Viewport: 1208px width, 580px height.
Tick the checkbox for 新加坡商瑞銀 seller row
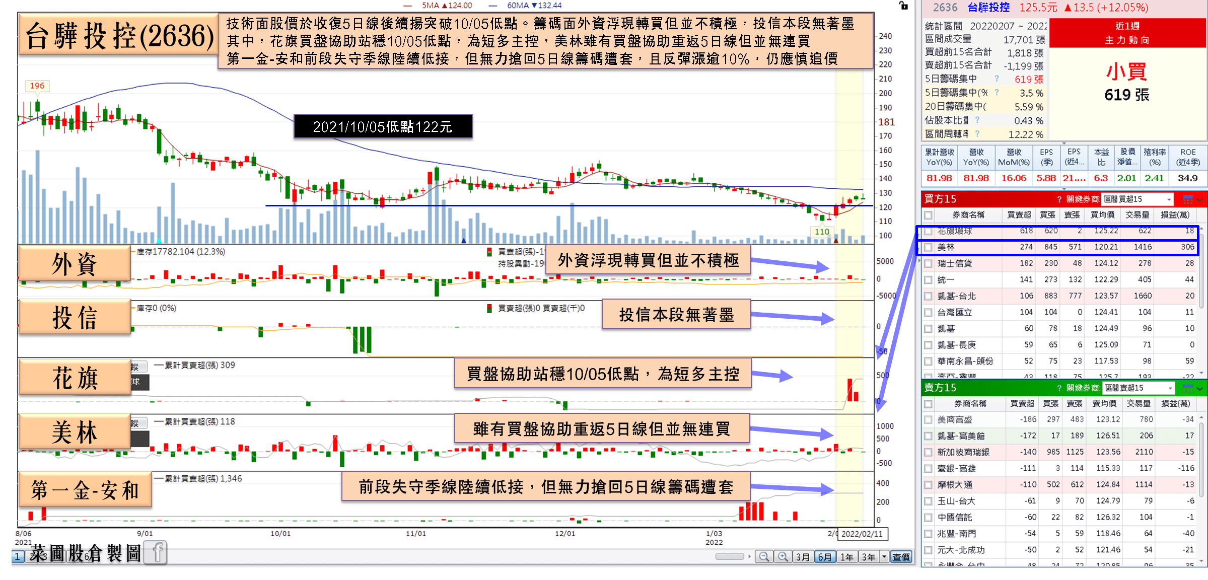(x=929, y=453)
